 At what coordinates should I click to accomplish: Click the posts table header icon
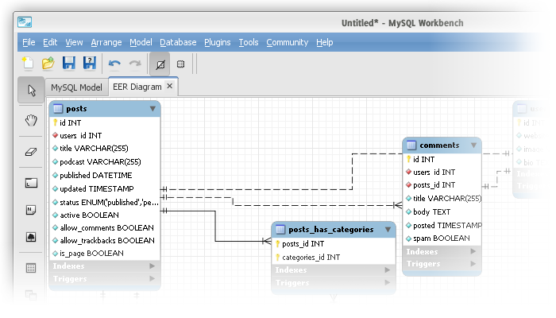[x=58, y=109]
